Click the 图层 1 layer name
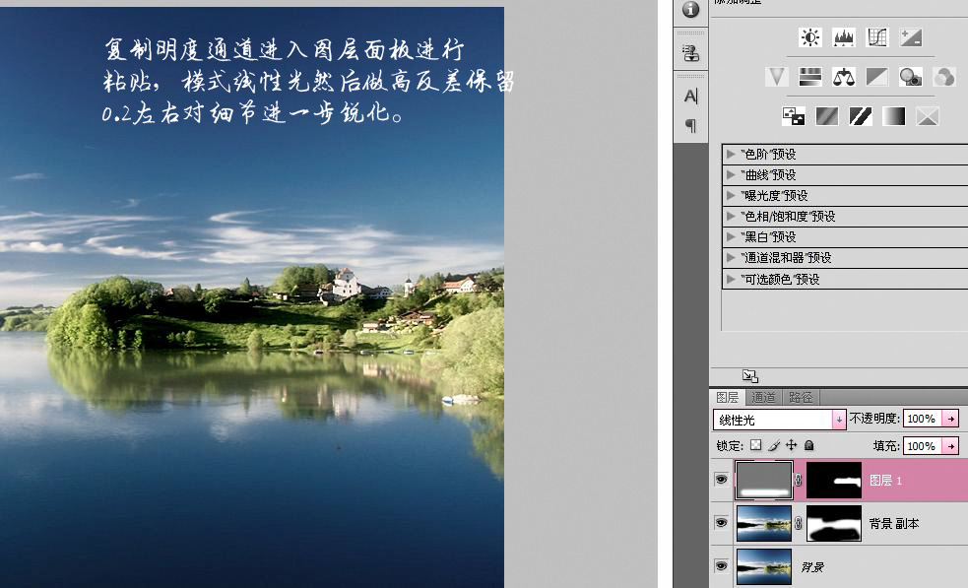968x588 pixels. [886, 480]
